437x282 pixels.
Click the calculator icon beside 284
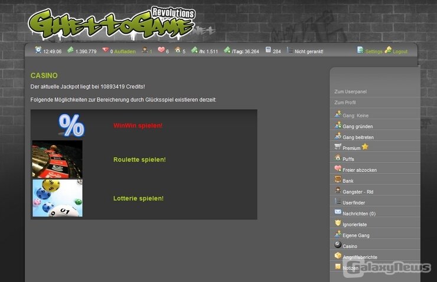(268, 50)
